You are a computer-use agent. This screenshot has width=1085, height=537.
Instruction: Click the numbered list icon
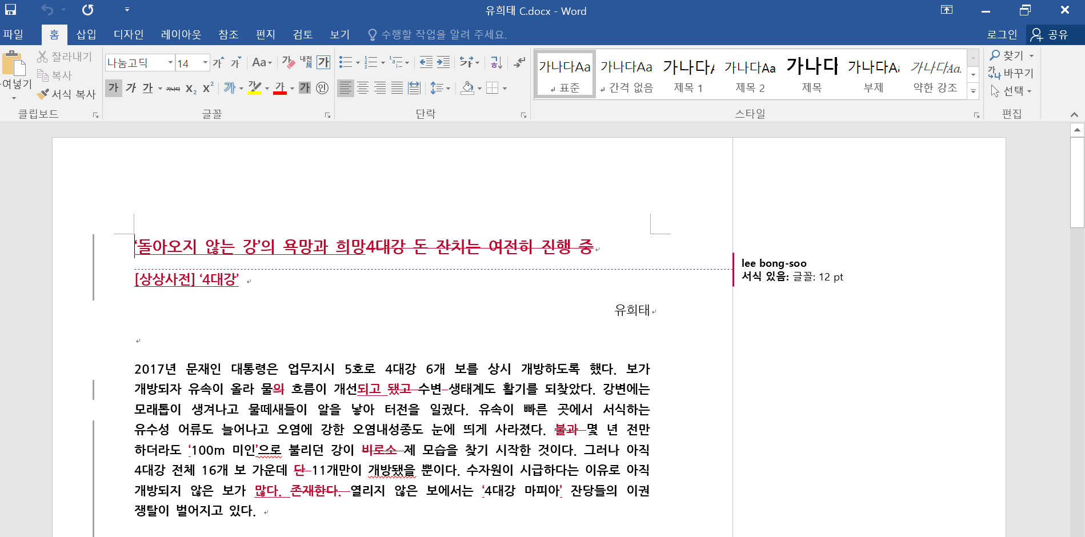[371, 62]
